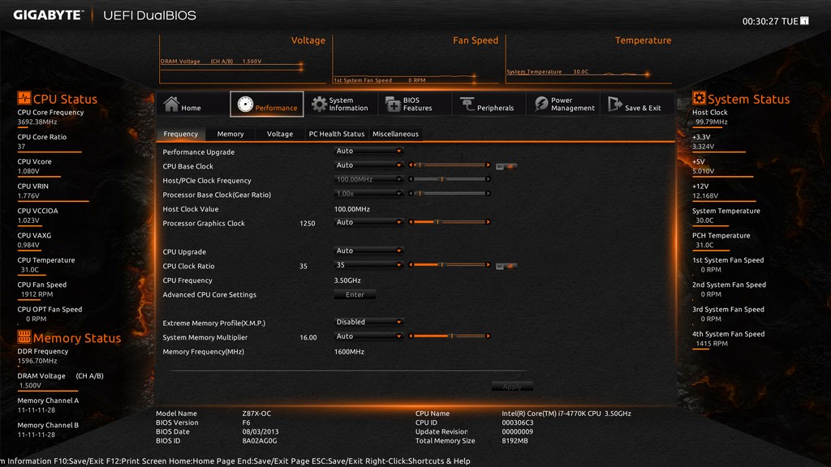The width and height of the screenshot is (831, 467).
Task: Switch to the Memory tab
Action: point(230,134)
